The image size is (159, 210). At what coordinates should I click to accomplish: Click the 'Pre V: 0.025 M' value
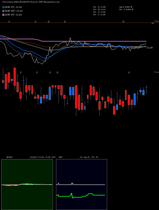click(126, 10)
